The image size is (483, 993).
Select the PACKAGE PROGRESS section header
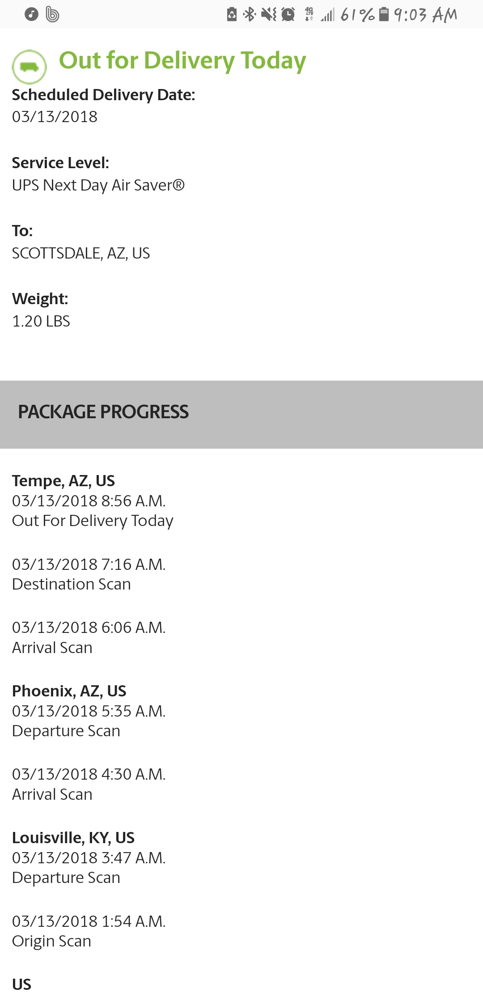[103, 412]
